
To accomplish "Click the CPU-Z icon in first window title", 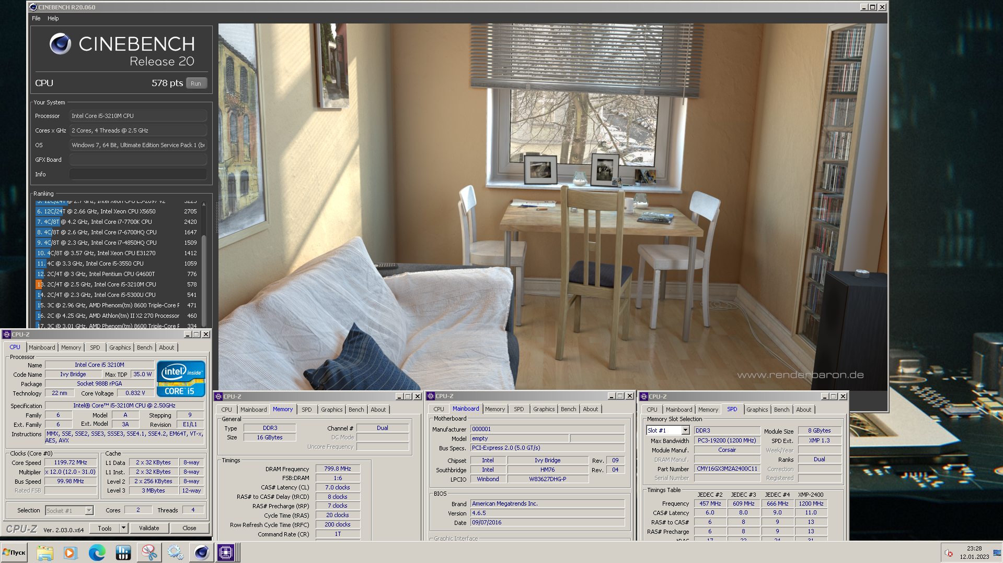I will click(7, 334).
